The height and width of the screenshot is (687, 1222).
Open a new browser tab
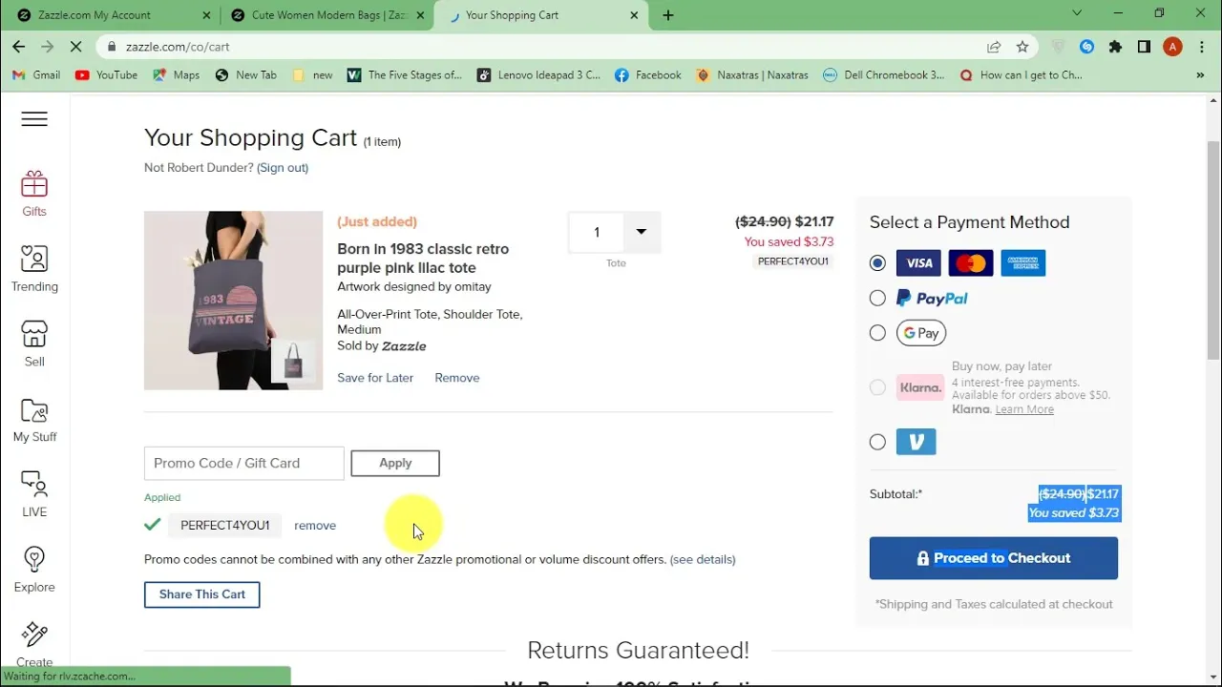tap(668, 15)
